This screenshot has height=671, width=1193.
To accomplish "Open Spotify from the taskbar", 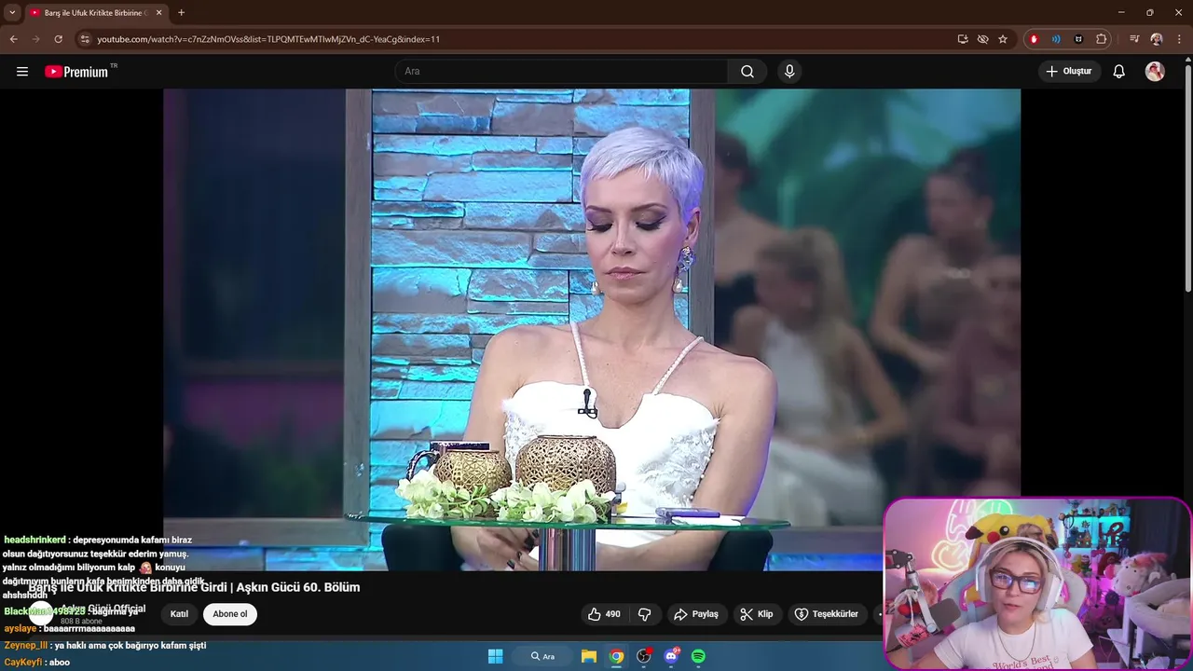I will click(x=698, y=656).
